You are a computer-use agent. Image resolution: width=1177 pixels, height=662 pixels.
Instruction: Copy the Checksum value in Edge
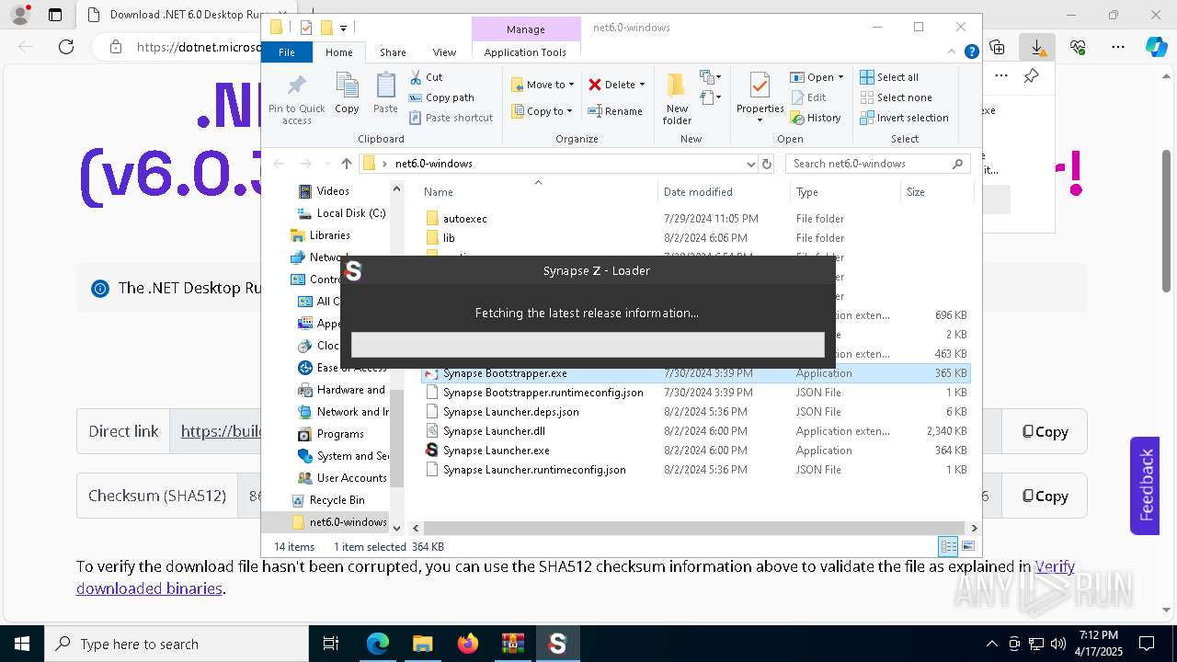(x=1045, y=496)
